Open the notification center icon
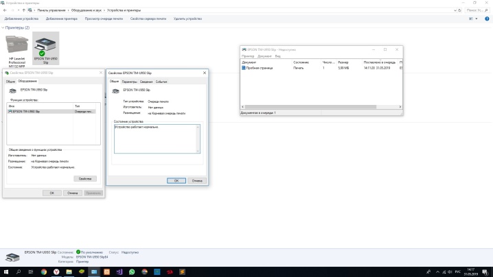The height and width of the screenshot is (277, 493). [485, 272]
